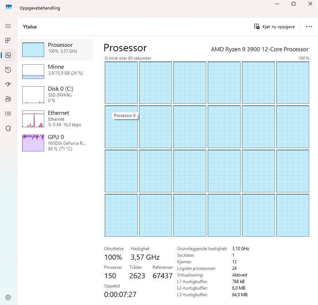Click the GPU 0 thumbnail graph

(x=33, y=143)
